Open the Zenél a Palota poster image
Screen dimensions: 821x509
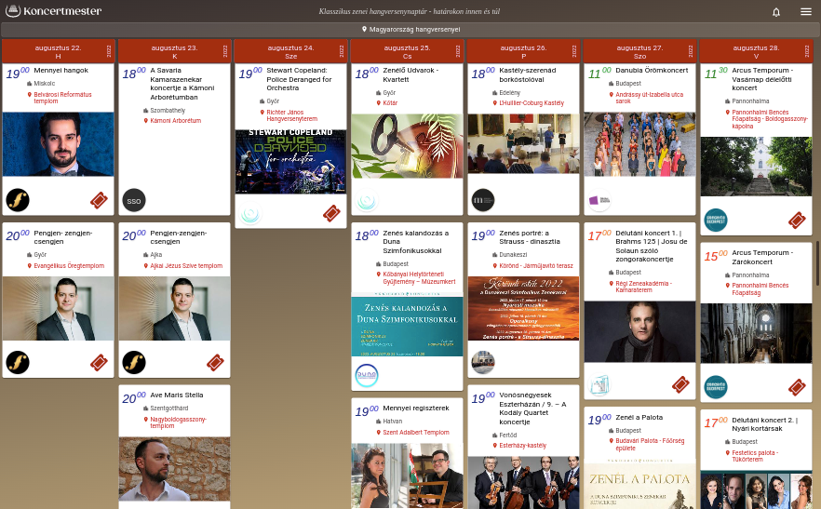(x=639, y=486)
